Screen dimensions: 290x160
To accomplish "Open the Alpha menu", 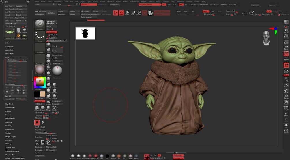I will 36,1.
